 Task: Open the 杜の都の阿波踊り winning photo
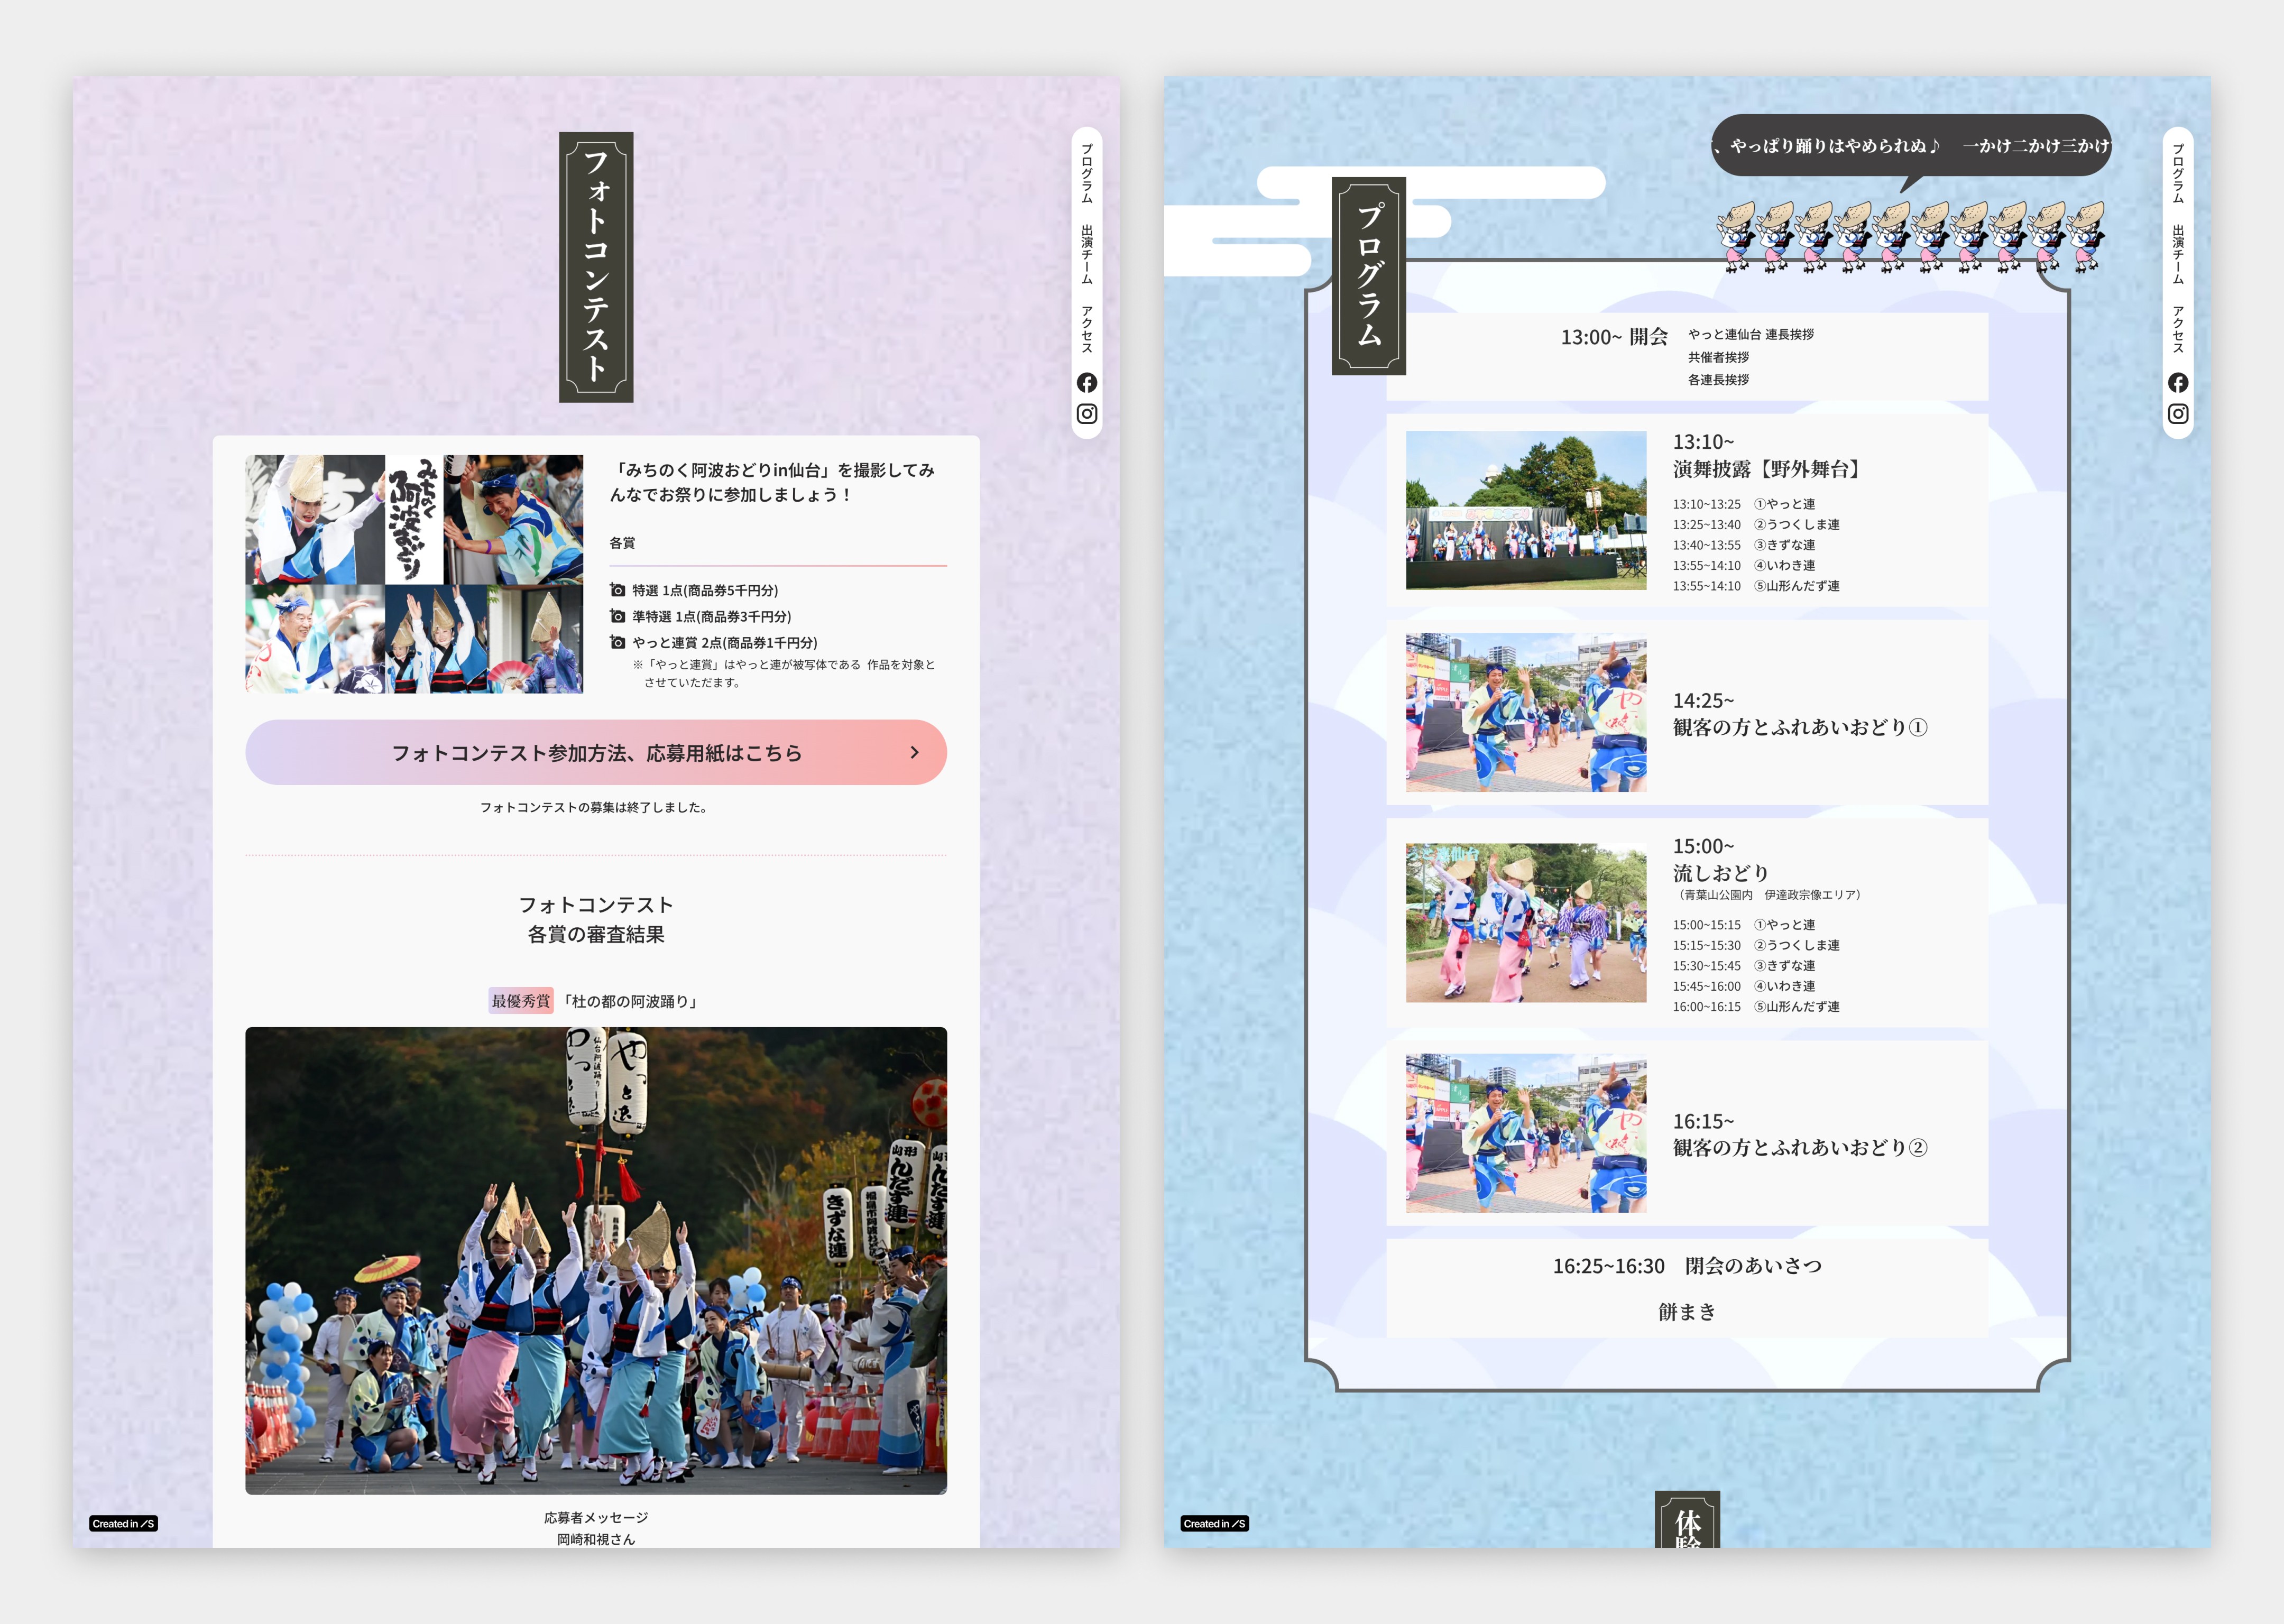point(595,1260)
